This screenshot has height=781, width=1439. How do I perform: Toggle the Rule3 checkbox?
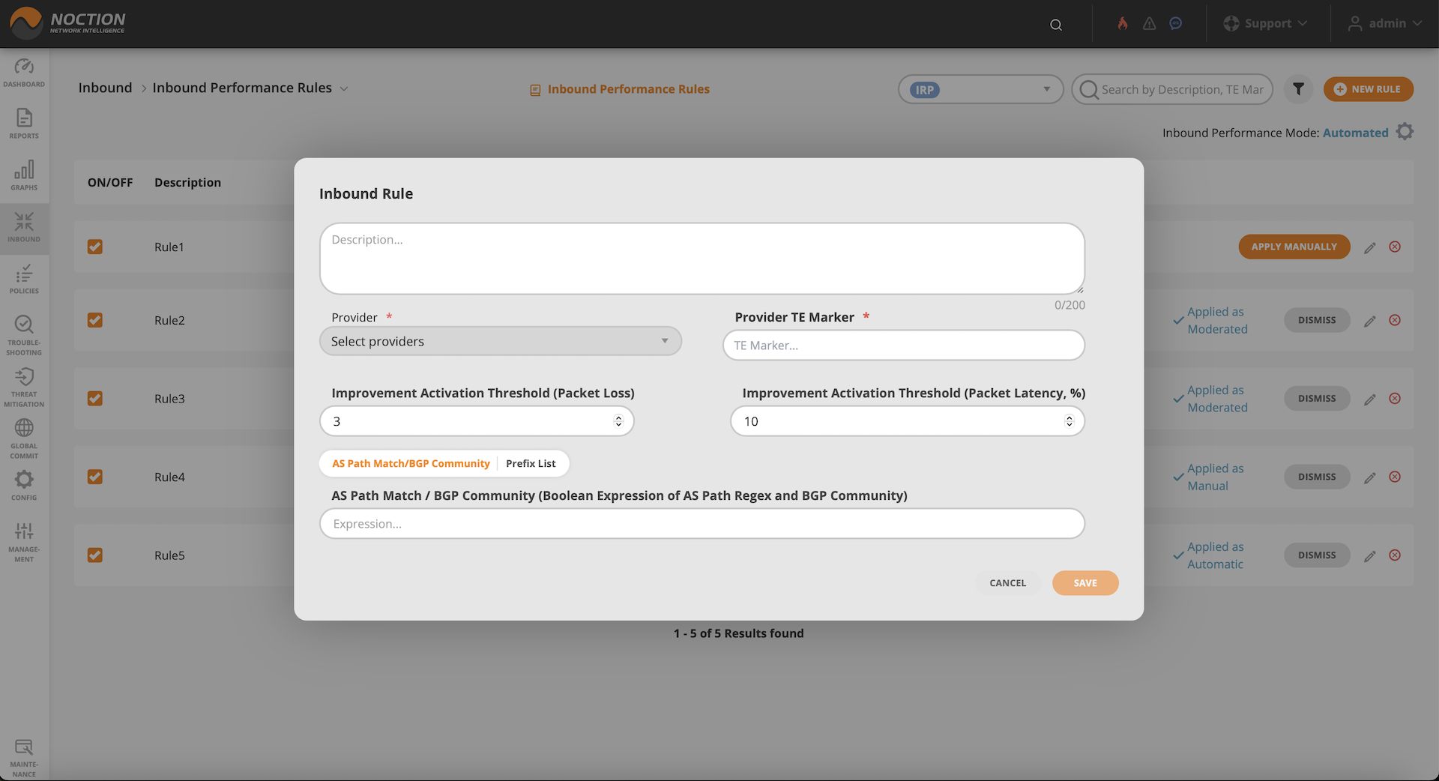95,399
